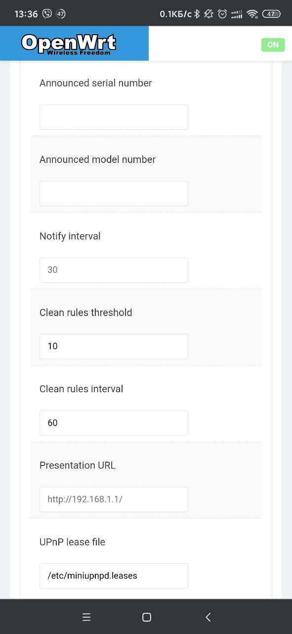Select the Notify interval input box
The image size is (292, 634).
coord(114,270)
